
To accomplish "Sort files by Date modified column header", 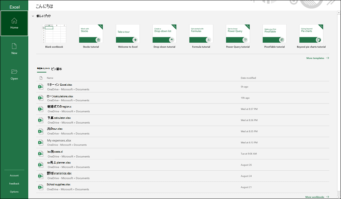I will click(x=248, y=78).
